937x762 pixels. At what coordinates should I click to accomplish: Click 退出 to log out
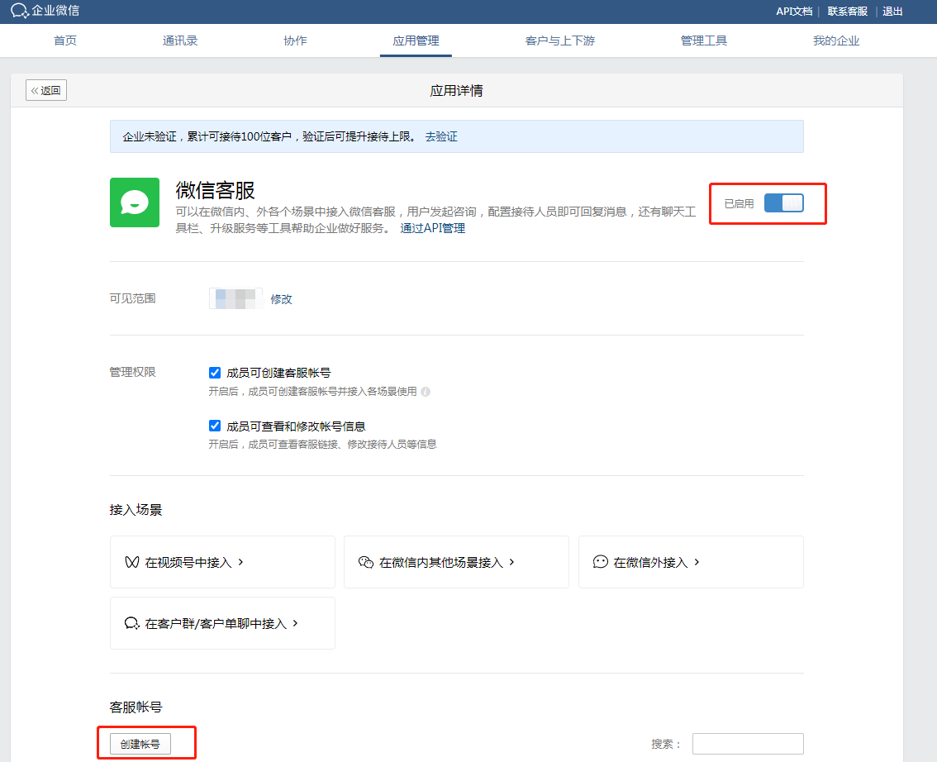[x=892, y=12]
